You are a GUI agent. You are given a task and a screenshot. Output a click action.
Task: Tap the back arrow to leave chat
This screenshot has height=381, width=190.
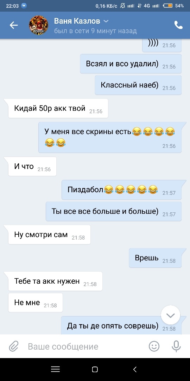point(14,25)
